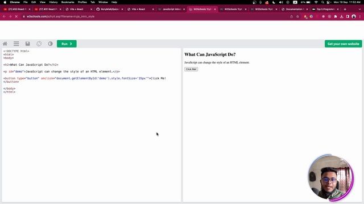
Task: Open Spotlight search in the menu bar
Action: tap(322, 2)
